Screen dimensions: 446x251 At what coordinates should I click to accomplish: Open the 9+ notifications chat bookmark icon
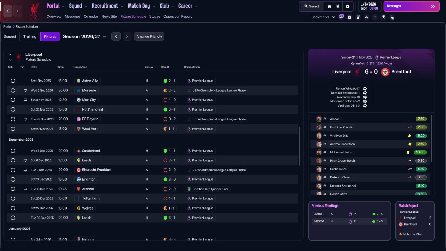341,17
